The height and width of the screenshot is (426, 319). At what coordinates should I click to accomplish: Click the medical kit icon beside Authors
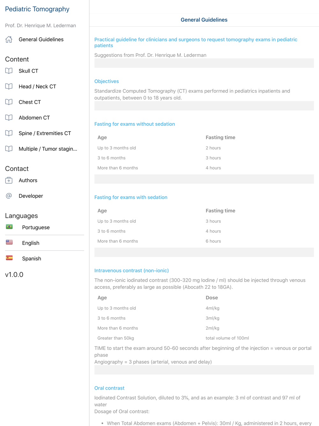pos(9,180)
